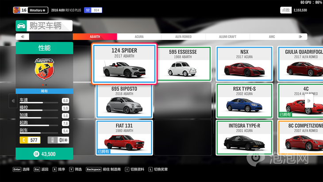Click the 性能 performance panel header
Viewport: 323px width, 182px height.
44,48
